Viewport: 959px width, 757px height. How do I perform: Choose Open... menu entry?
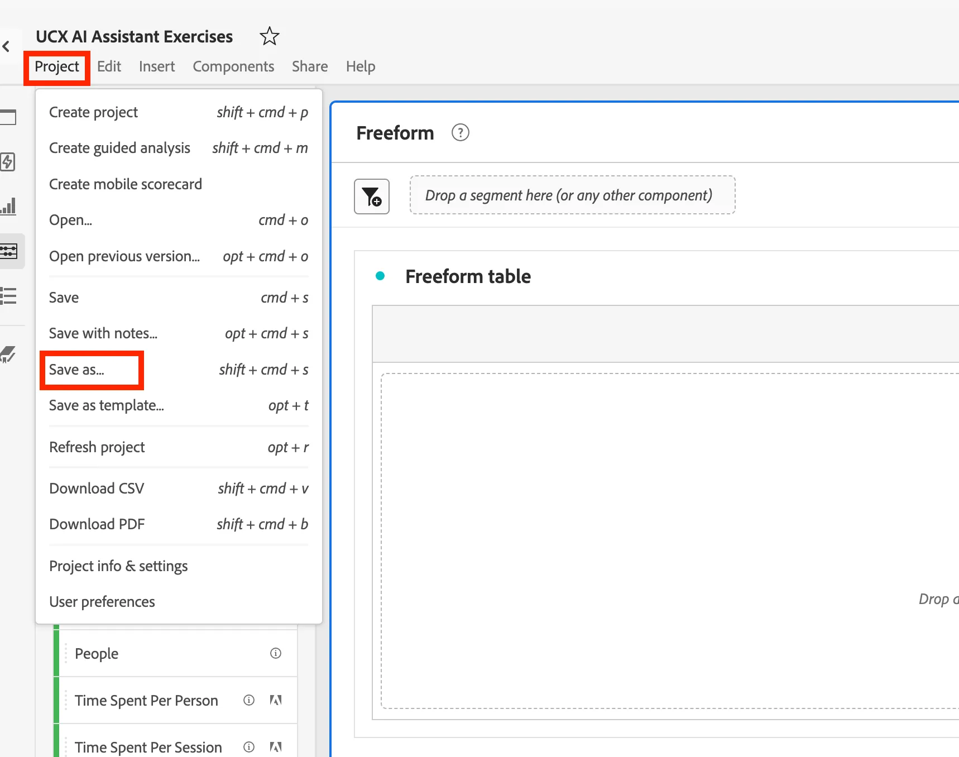point(179,220)
